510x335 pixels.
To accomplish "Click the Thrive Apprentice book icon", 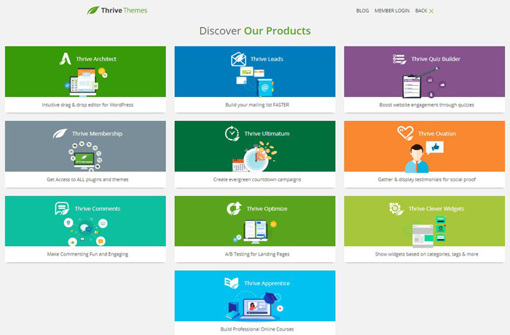I will (x=232, y=283).
